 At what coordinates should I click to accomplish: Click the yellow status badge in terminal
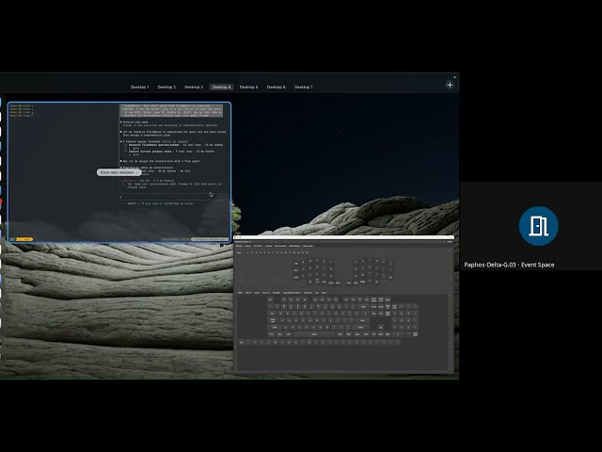pos(24,239)
